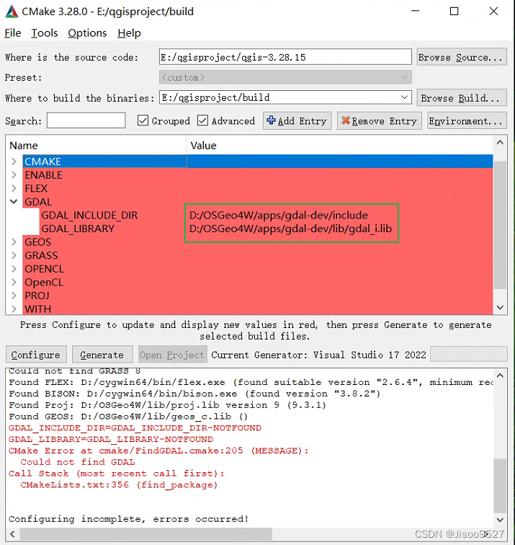Expand the FLEX group
This screenshot has width=515, height=545.
(14, 188)
